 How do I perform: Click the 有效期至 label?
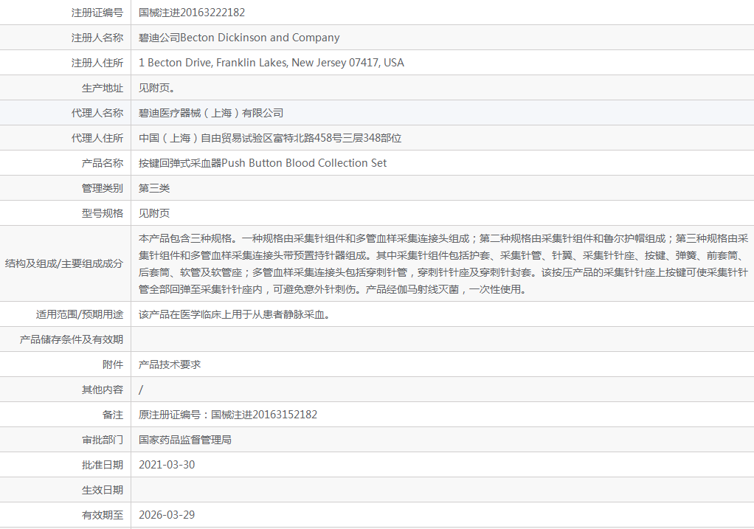[x=103, y=515]
